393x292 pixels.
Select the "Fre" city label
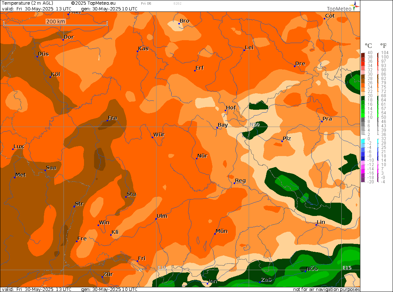tap(82, 239)
